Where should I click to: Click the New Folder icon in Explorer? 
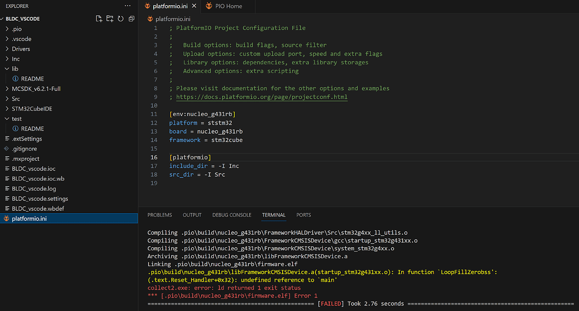(x=110, y=19)
